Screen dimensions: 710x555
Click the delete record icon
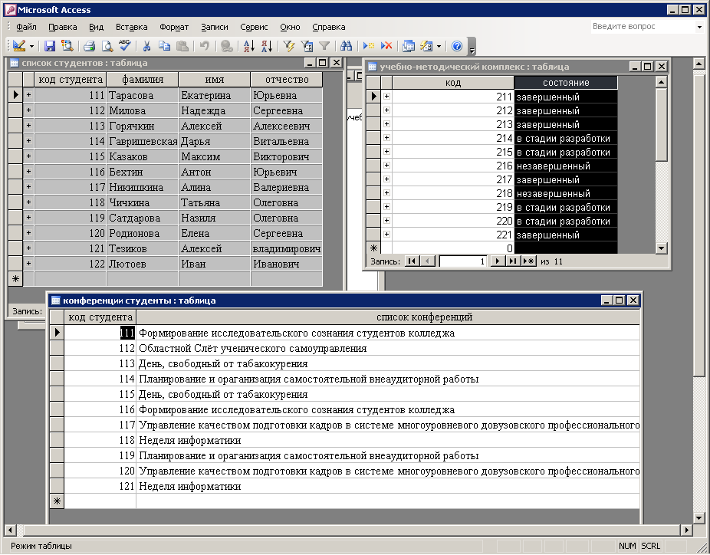386,46
